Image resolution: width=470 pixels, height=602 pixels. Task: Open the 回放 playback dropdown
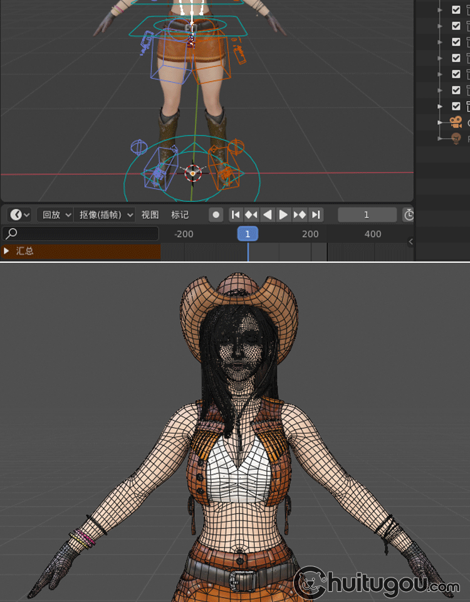(x=55, y=214)
